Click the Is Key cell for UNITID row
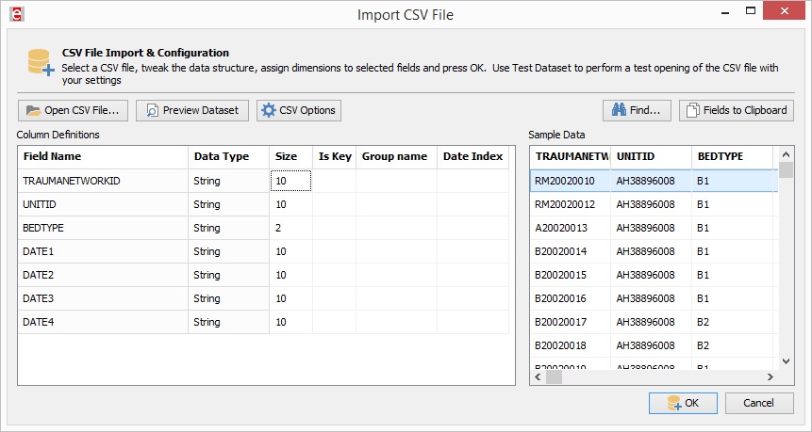 click(x=334, y=204)
